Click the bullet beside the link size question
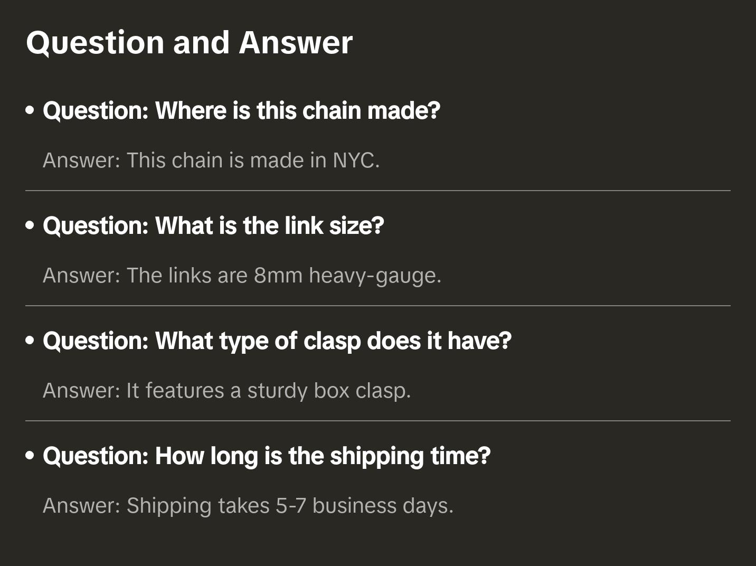This screenshot has width=756, height=566. tap(30, 226)
